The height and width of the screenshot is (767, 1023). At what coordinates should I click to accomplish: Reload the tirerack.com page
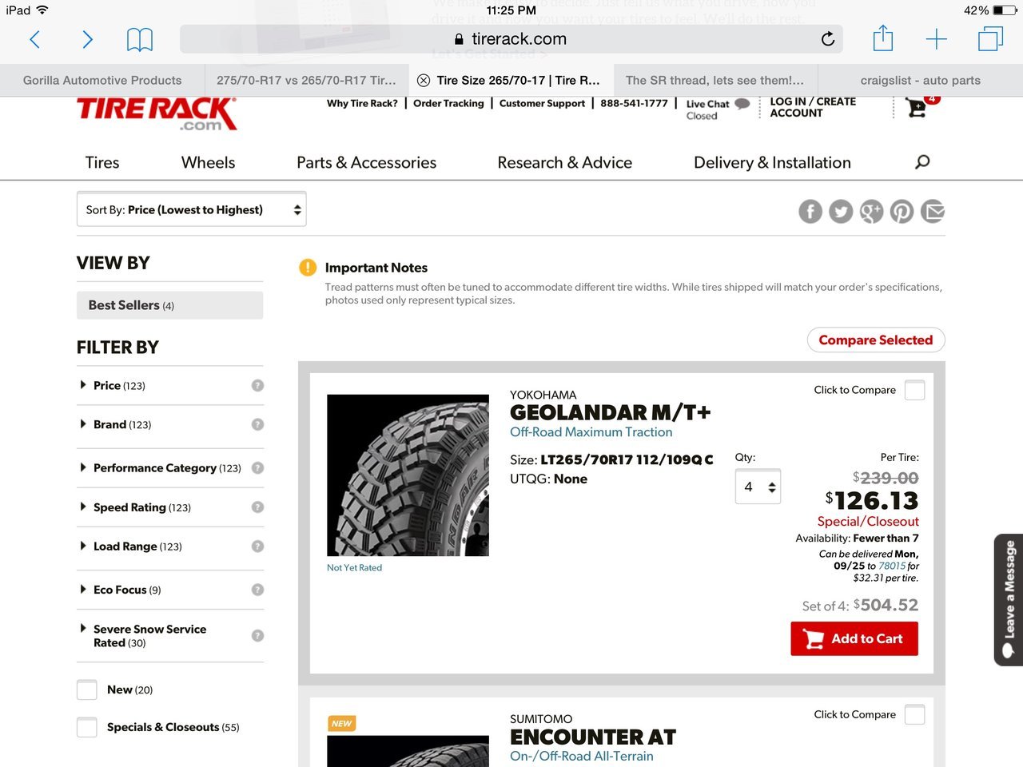pyautogui.click(x=828, y=38)
